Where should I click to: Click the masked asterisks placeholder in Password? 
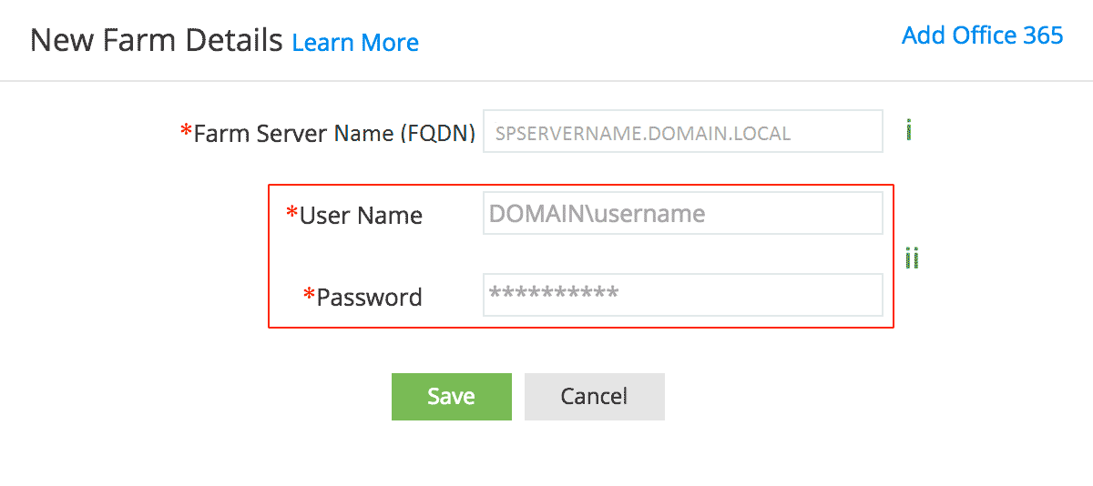[x=554, y=294]
